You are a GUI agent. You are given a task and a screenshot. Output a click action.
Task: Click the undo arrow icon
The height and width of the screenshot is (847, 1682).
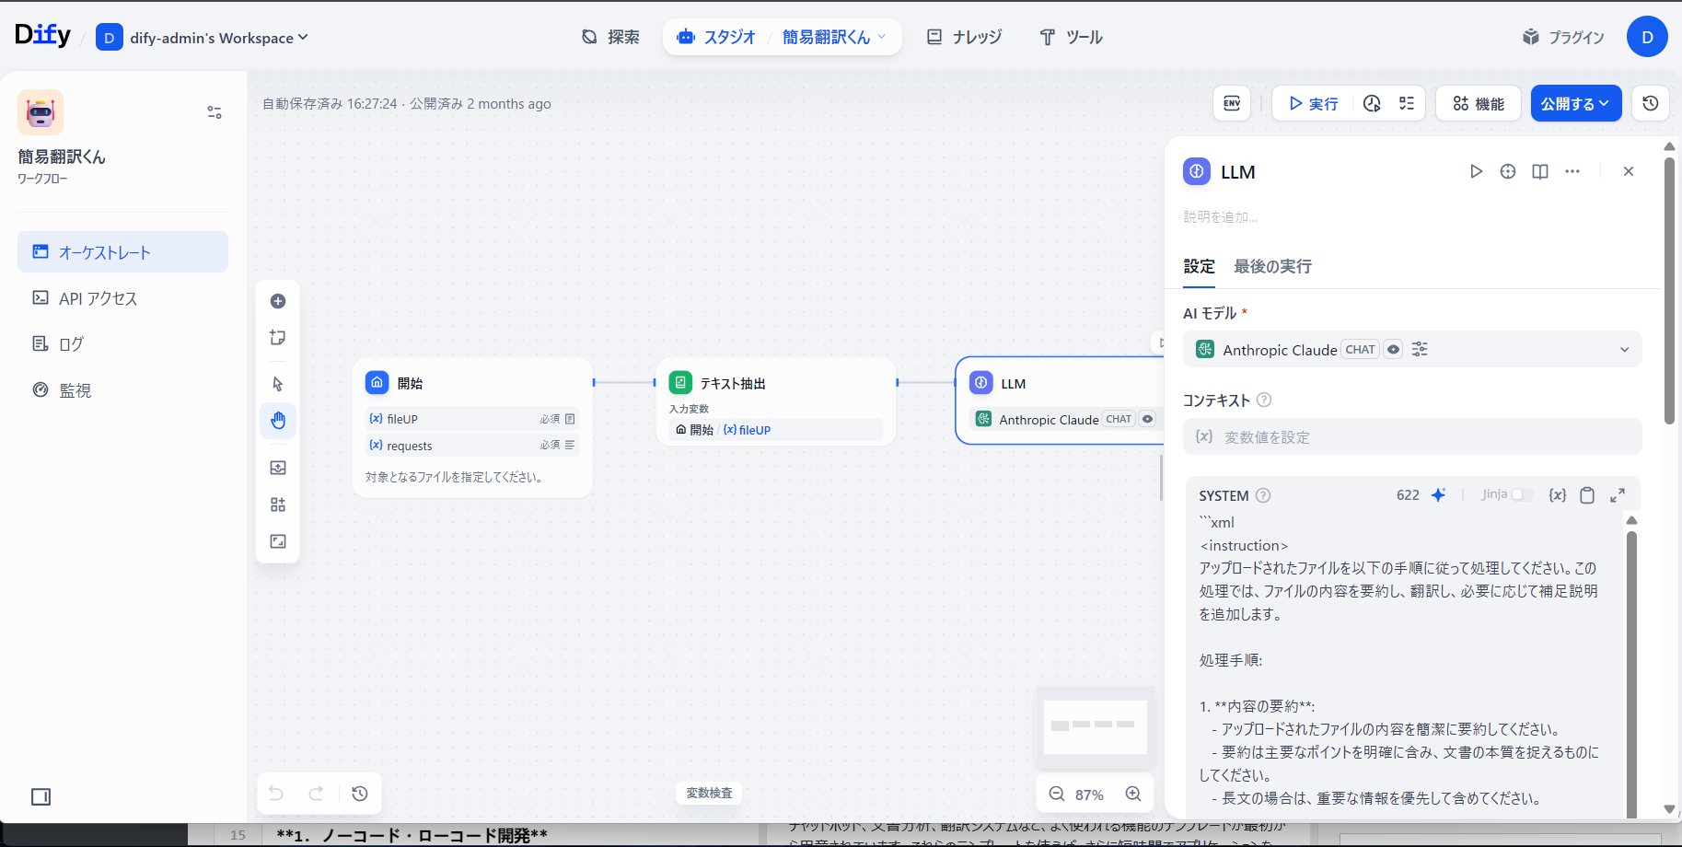[276, 794]
